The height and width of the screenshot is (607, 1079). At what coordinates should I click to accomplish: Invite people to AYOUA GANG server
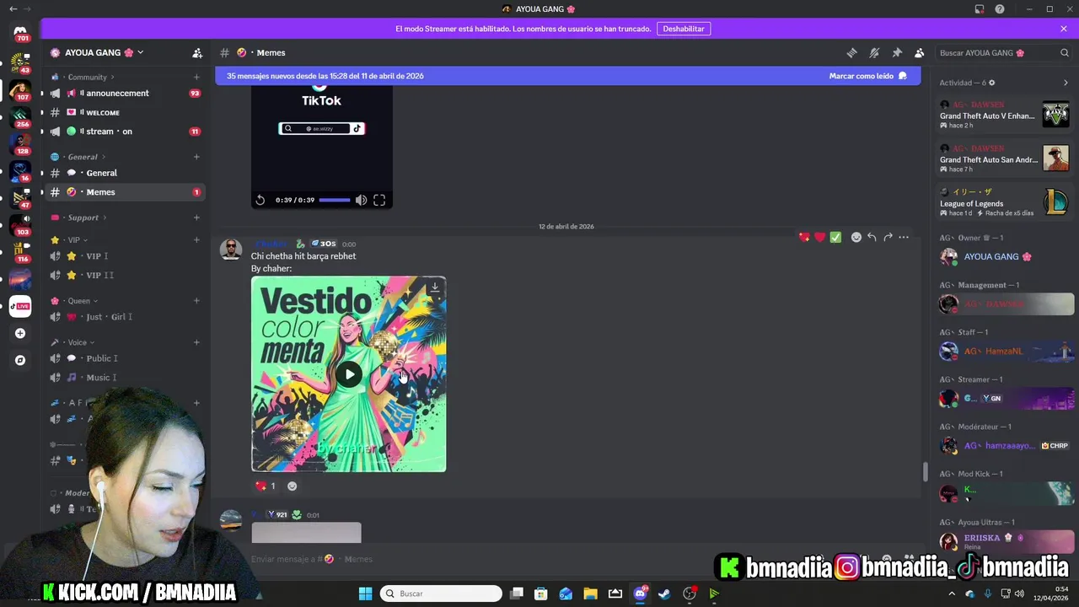point(197,52)
